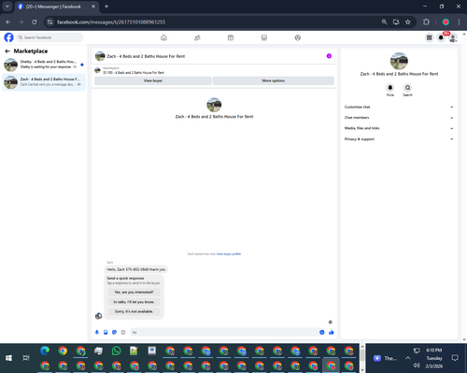Open the emoji picker in message box

pos(322,332)
